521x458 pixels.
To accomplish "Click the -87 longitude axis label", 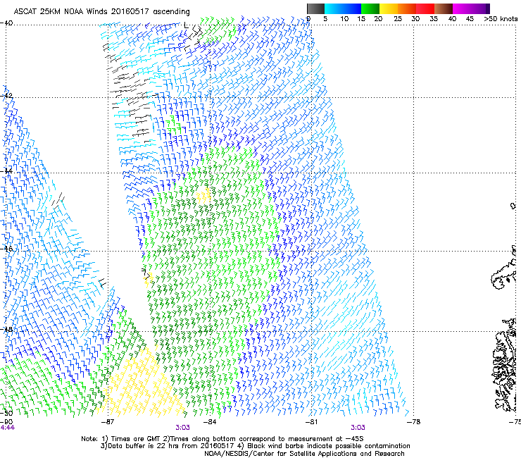I will (107, 422).
